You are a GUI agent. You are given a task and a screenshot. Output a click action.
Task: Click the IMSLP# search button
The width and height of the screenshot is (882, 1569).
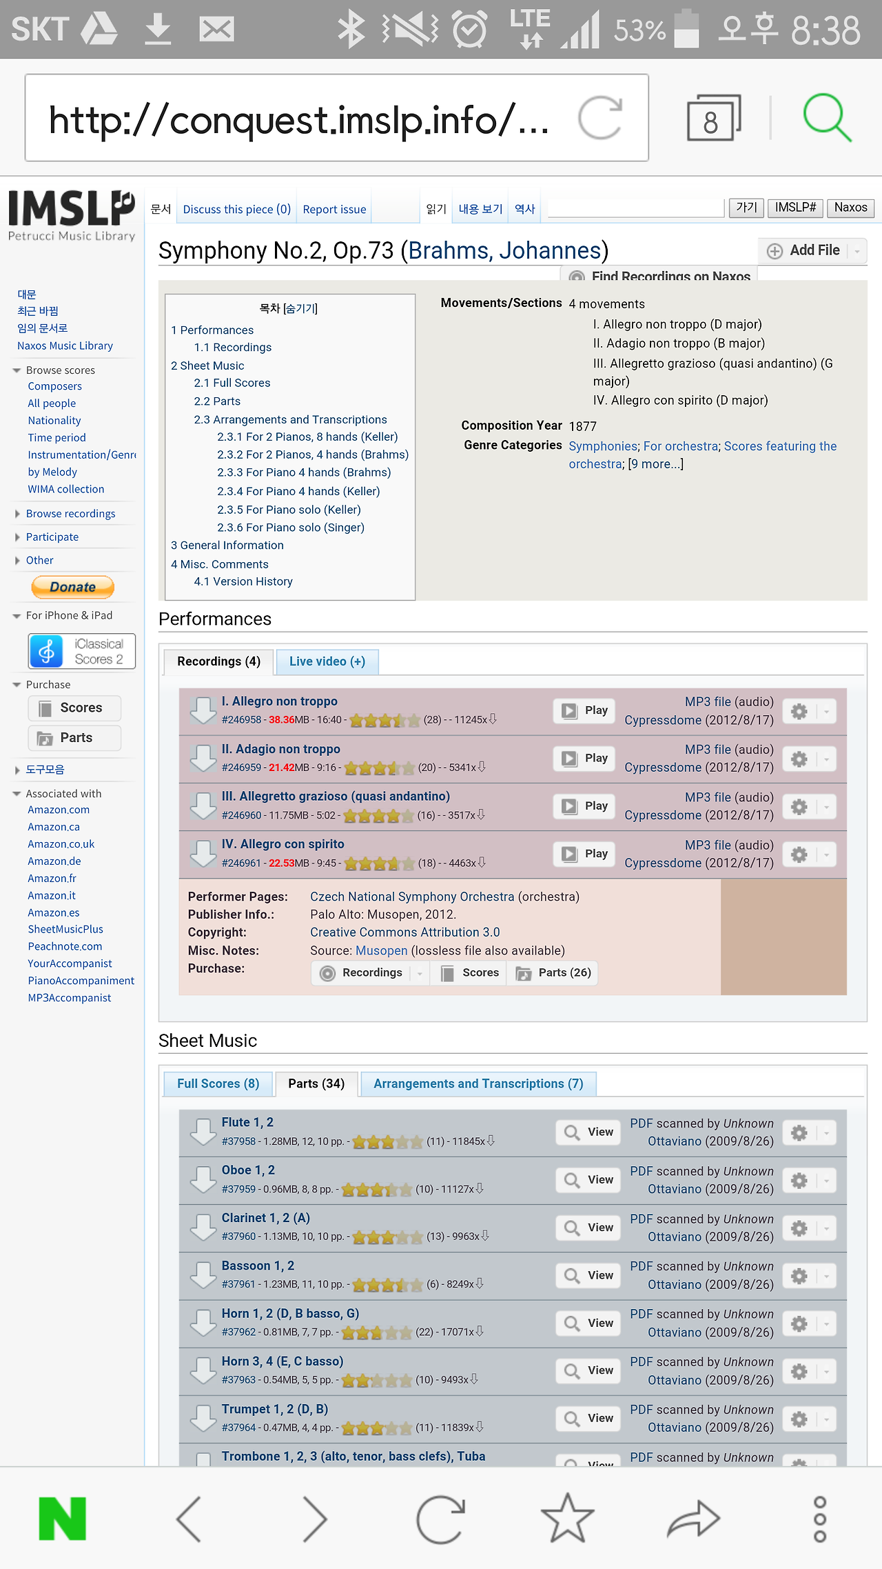tap(795, 208)
